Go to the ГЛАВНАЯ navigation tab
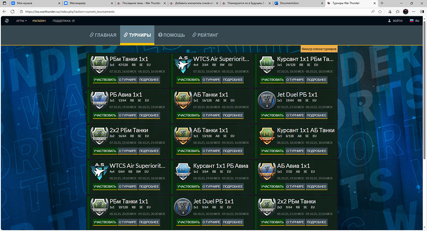The width and height of the screenshot is (427, 231). (x=103, y=35)
